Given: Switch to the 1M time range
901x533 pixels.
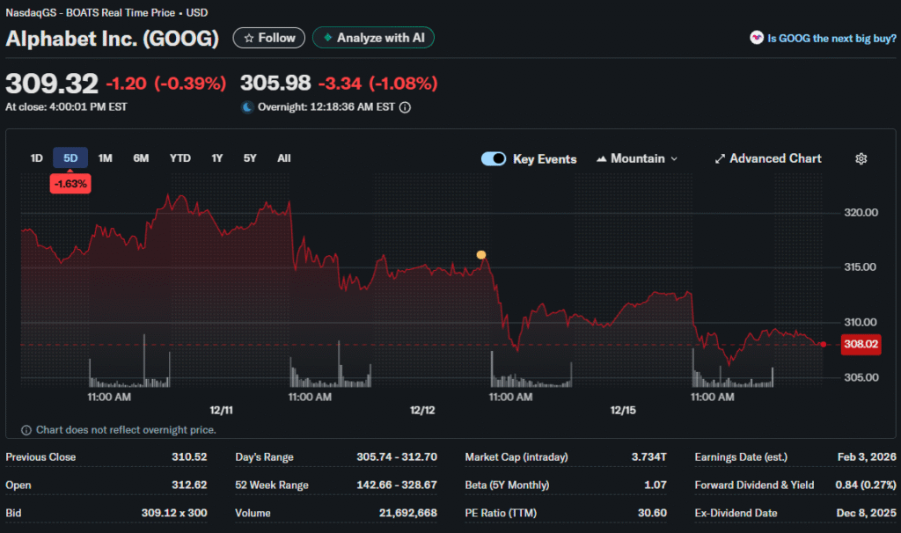Looking at the screenshot, I should point(106,158).
